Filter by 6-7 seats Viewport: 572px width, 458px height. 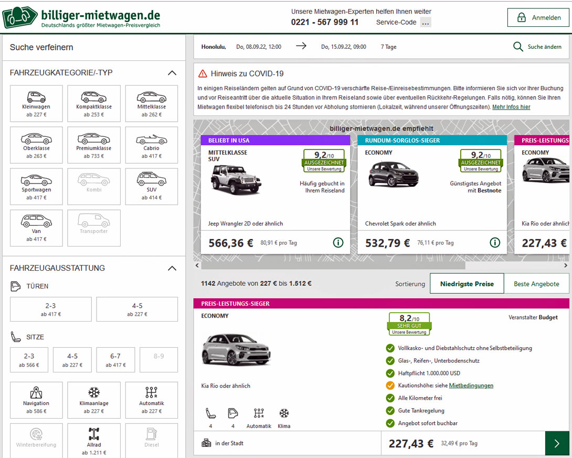115,360
